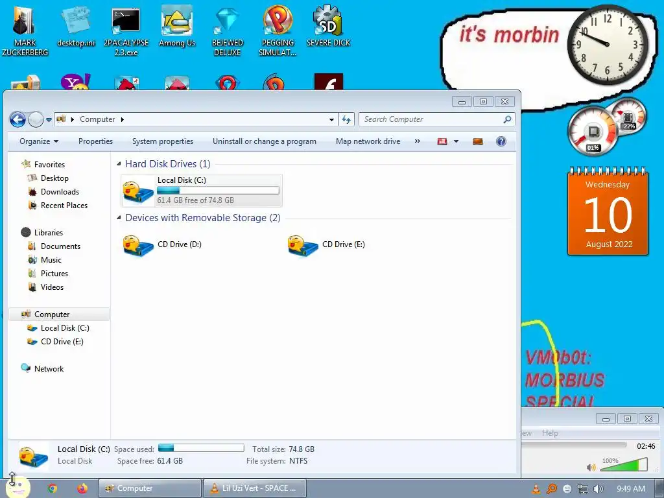Screen dimensions: 664x498
Task: Select Network in navigation pane
Action: coord(49,368)
